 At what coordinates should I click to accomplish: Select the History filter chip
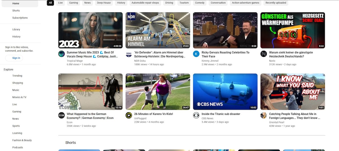point(121,3)
